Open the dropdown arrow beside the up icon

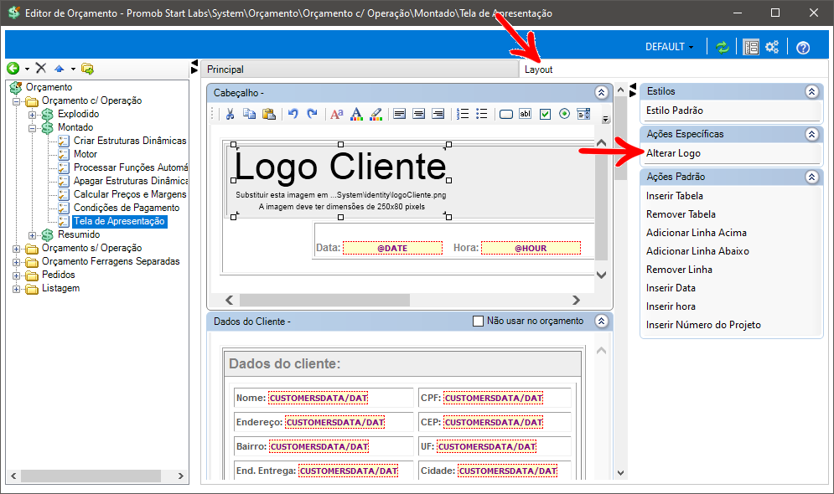[73, 69]
